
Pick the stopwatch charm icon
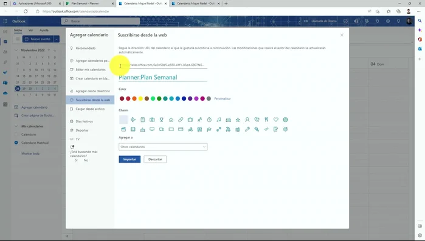click(x=209, y=120)
